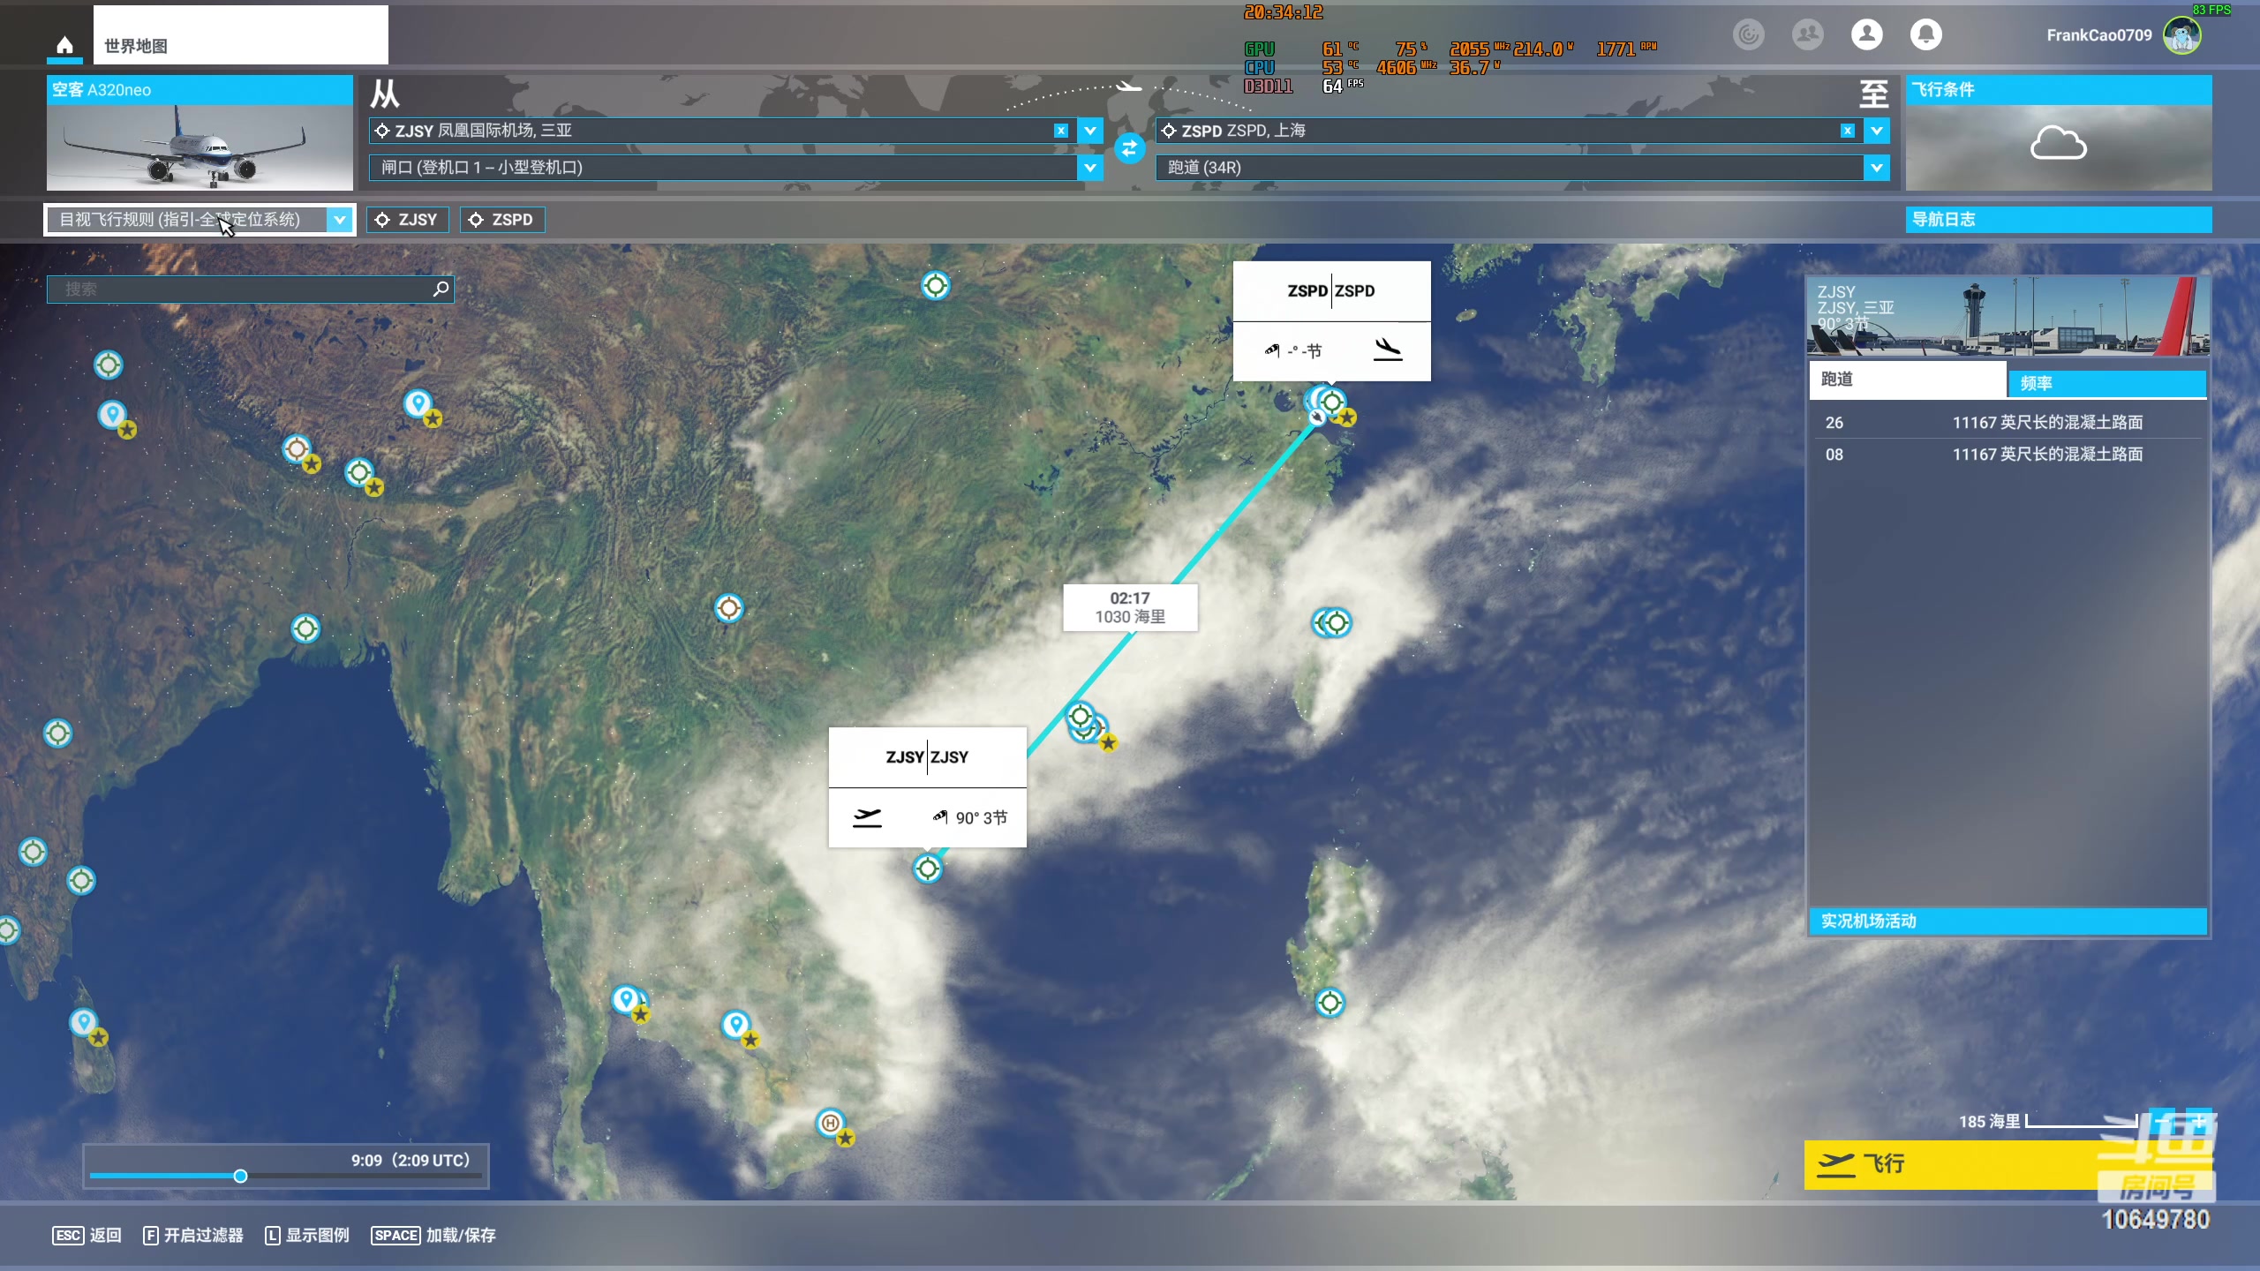
Task: Select the cloud weather icon
Action: (2058, 143)
